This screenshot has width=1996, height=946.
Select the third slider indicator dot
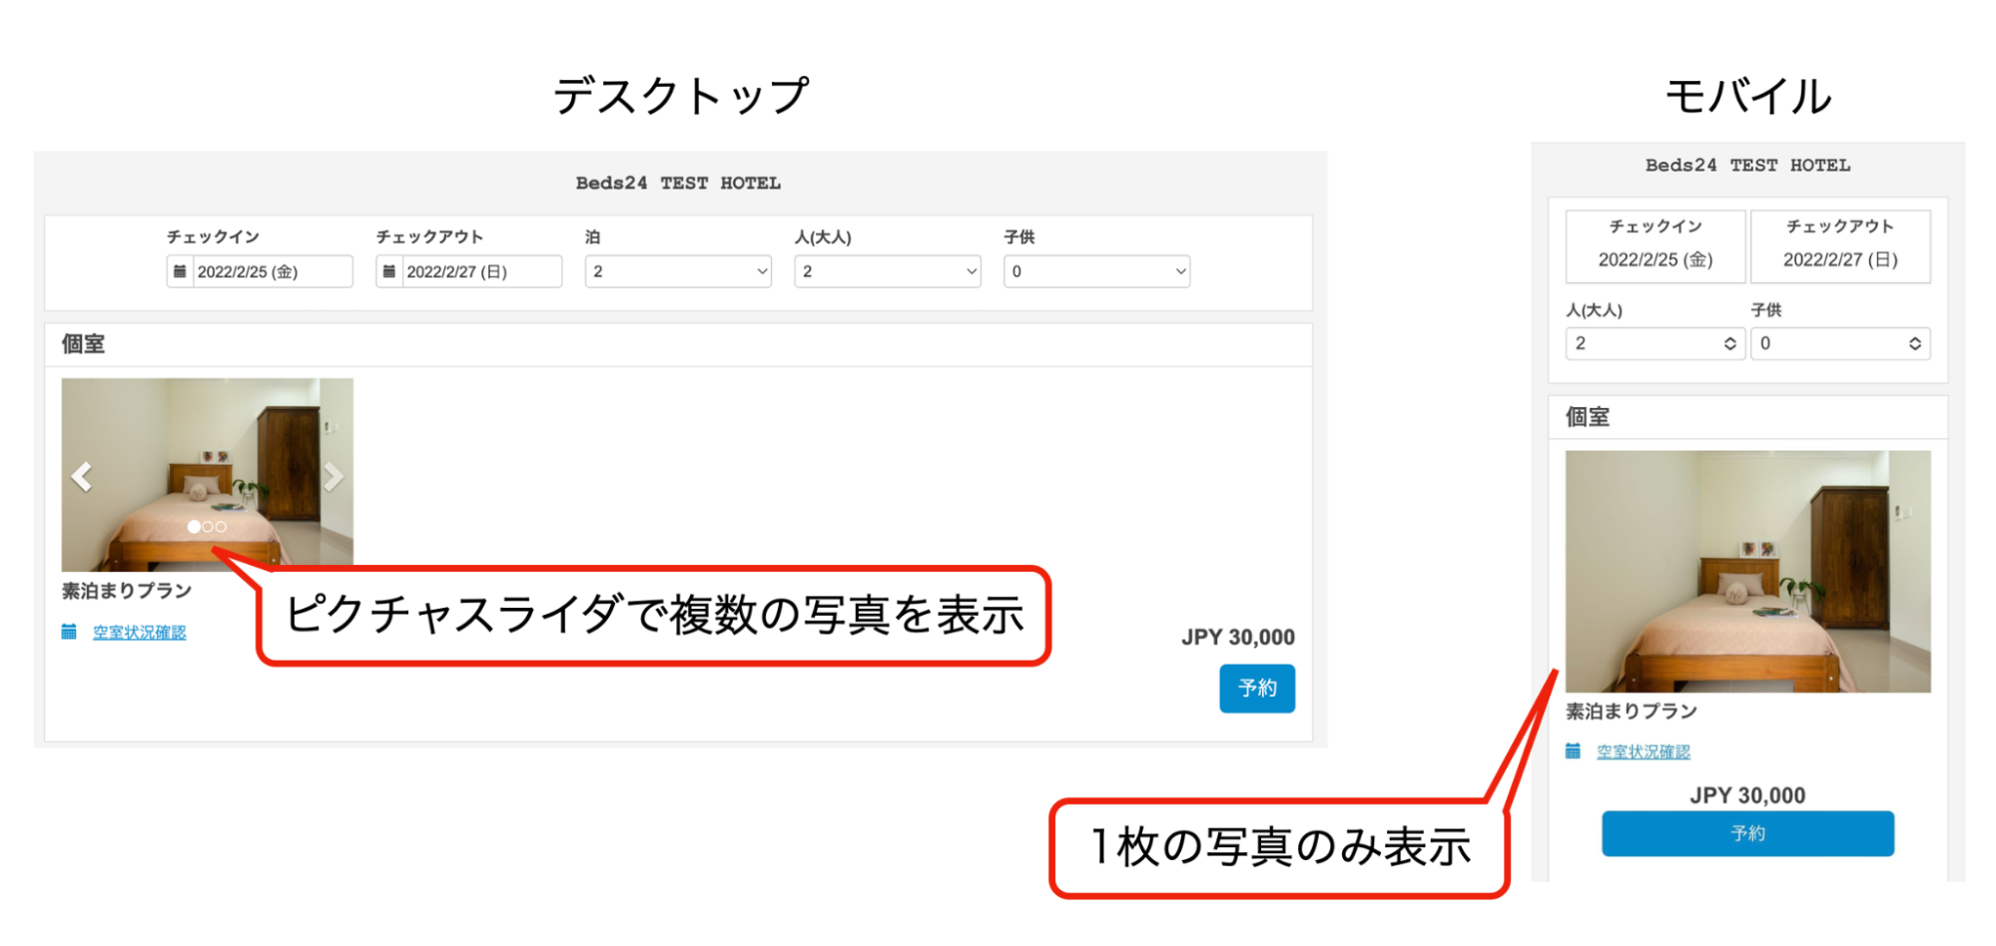(x=221, y=527)
